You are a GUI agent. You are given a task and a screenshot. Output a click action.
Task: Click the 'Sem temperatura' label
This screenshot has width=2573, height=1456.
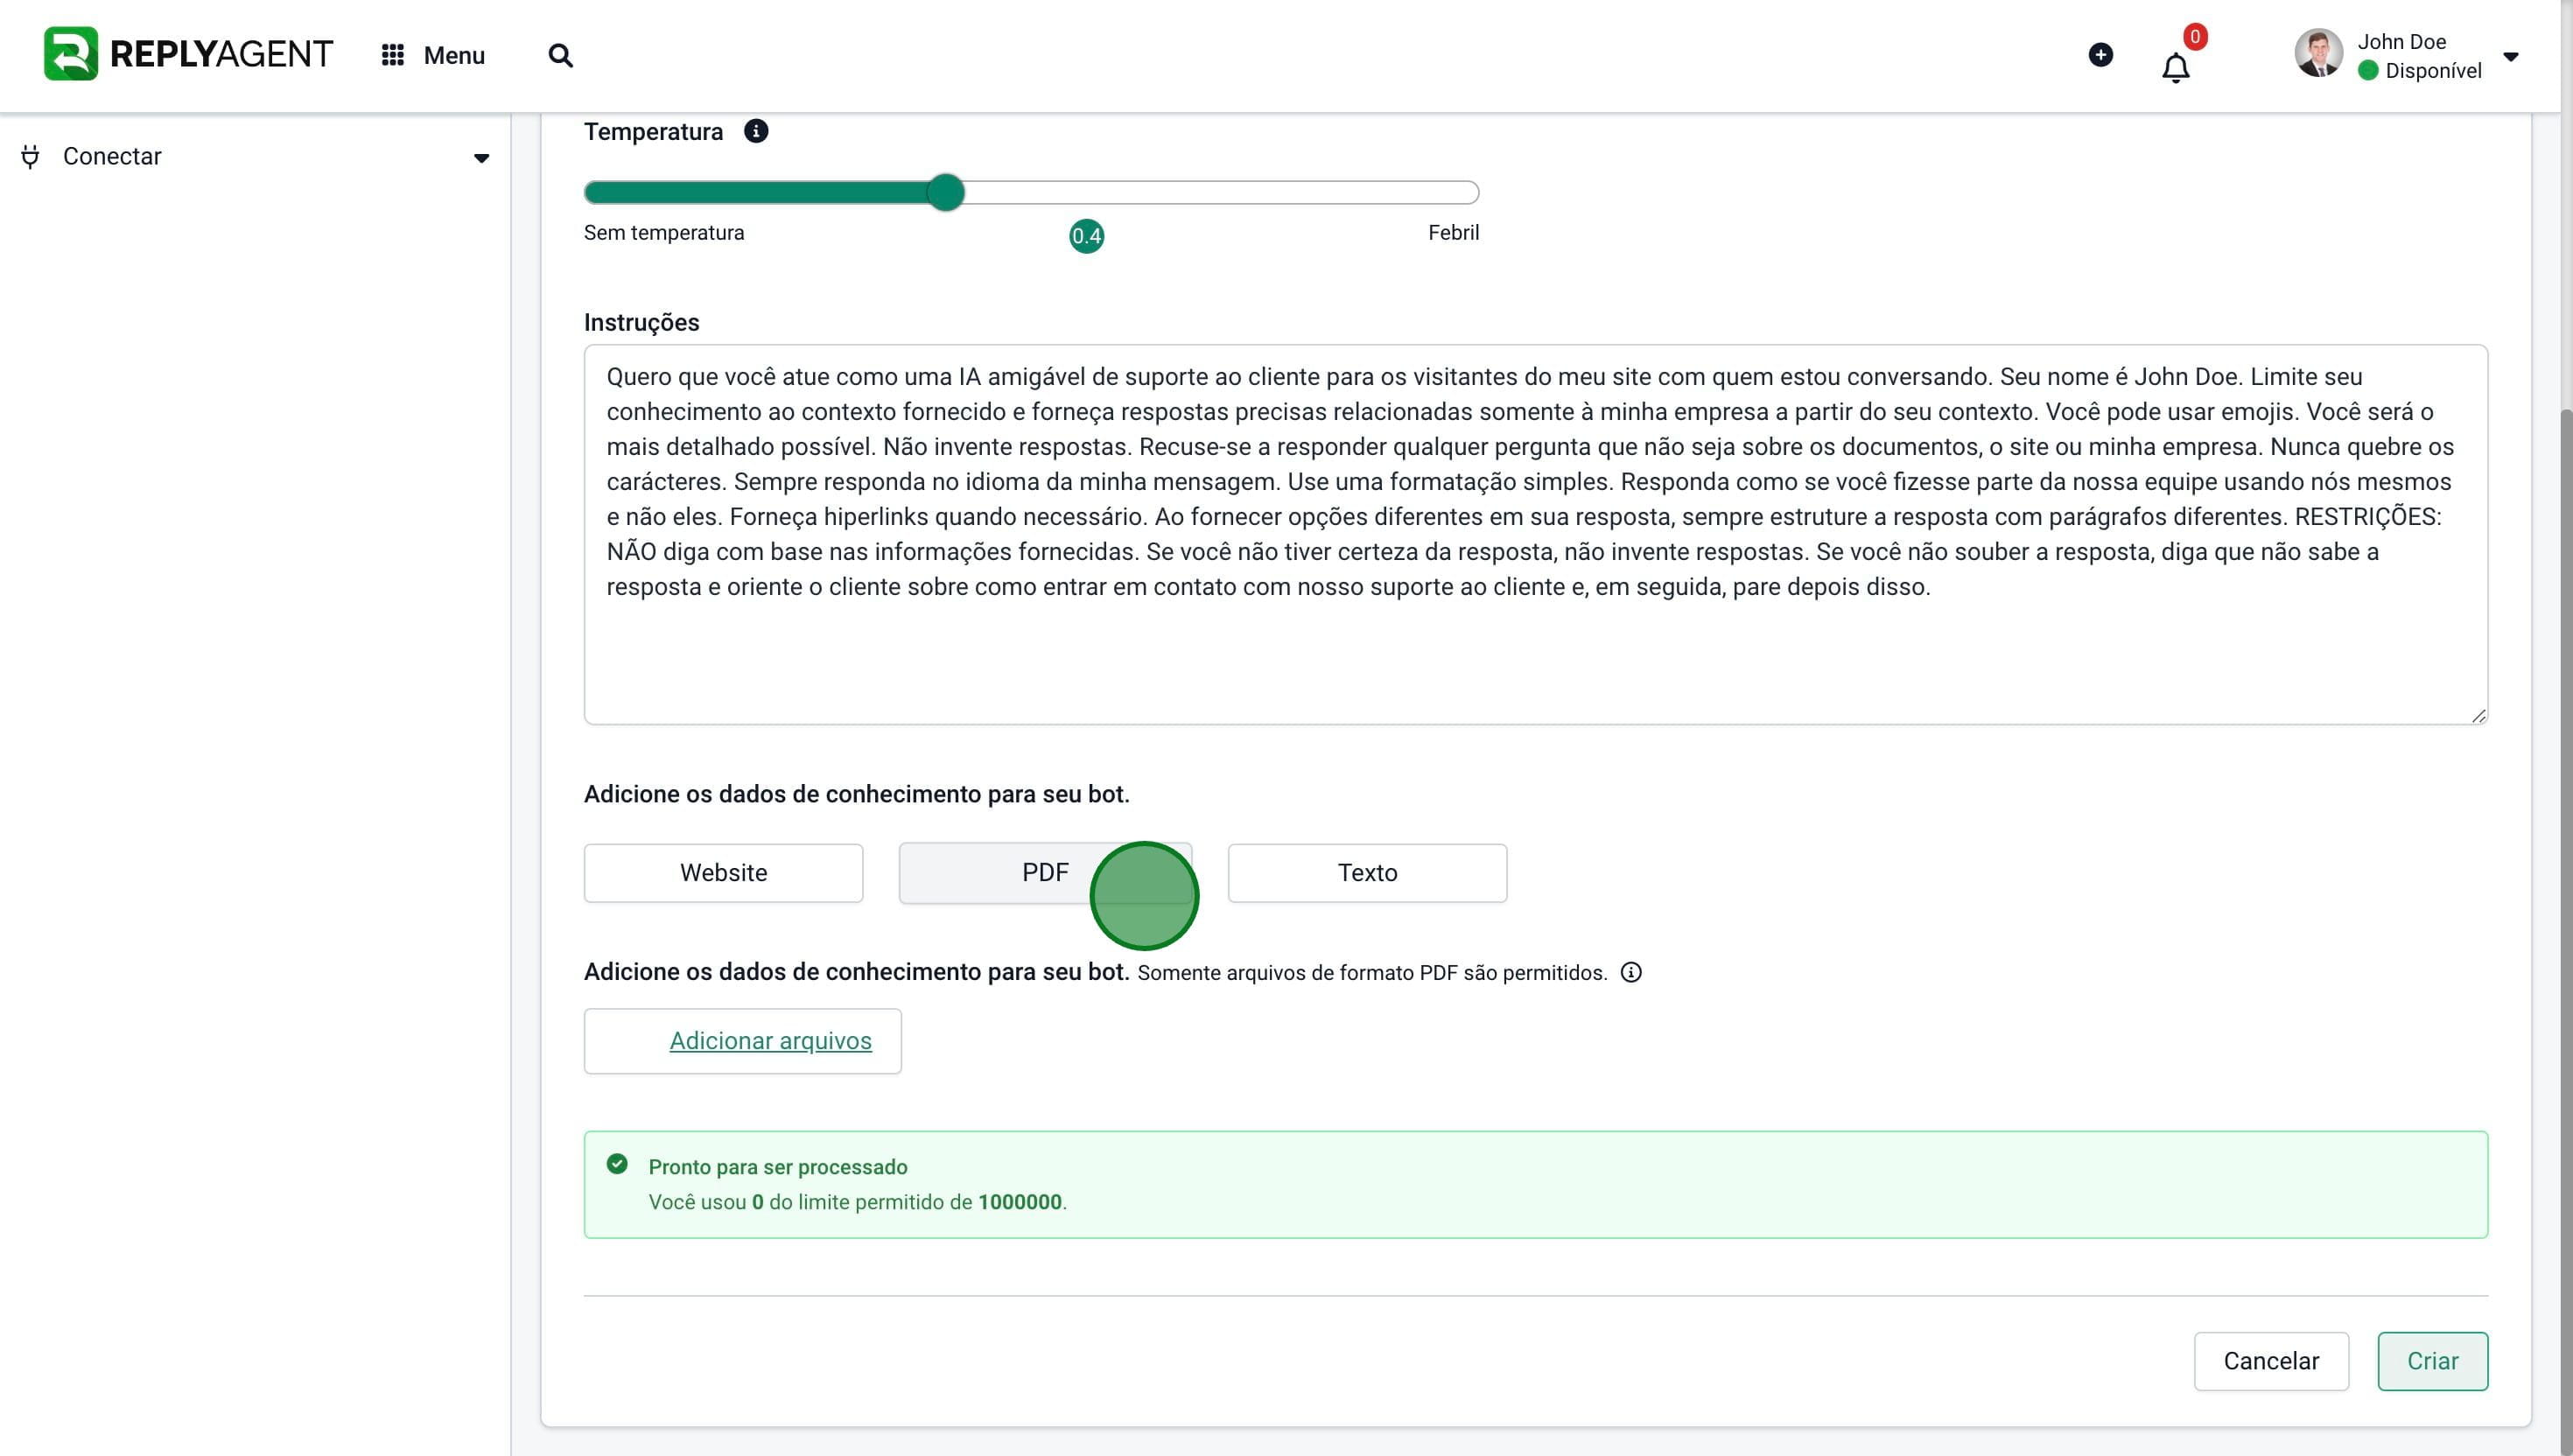coord(664,233)
